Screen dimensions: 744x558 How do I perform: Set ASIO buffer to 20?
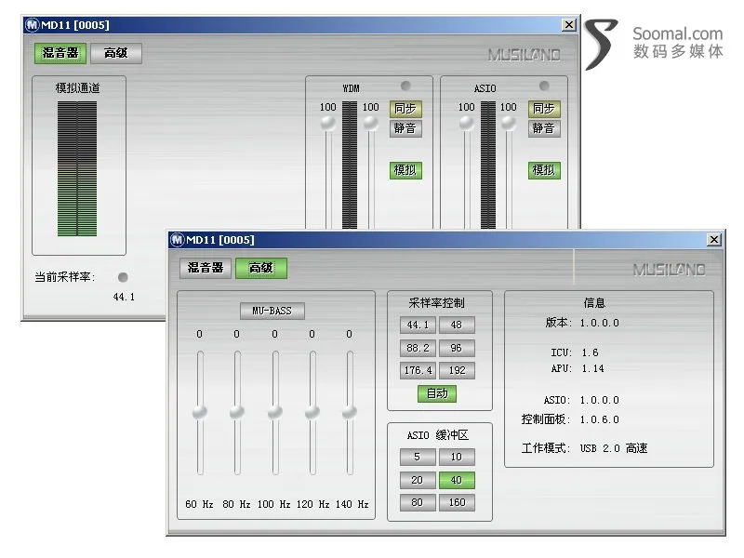pyautogui.click(x=418, y=480)
